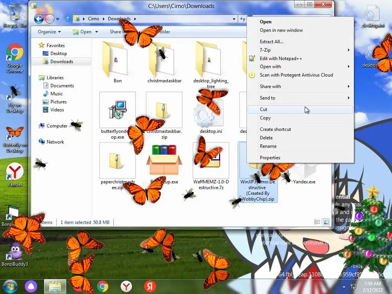The height and width of the screenshot is (294, 392).
Task: Select File Explorer in the taskbar
Action: [55, 286]
